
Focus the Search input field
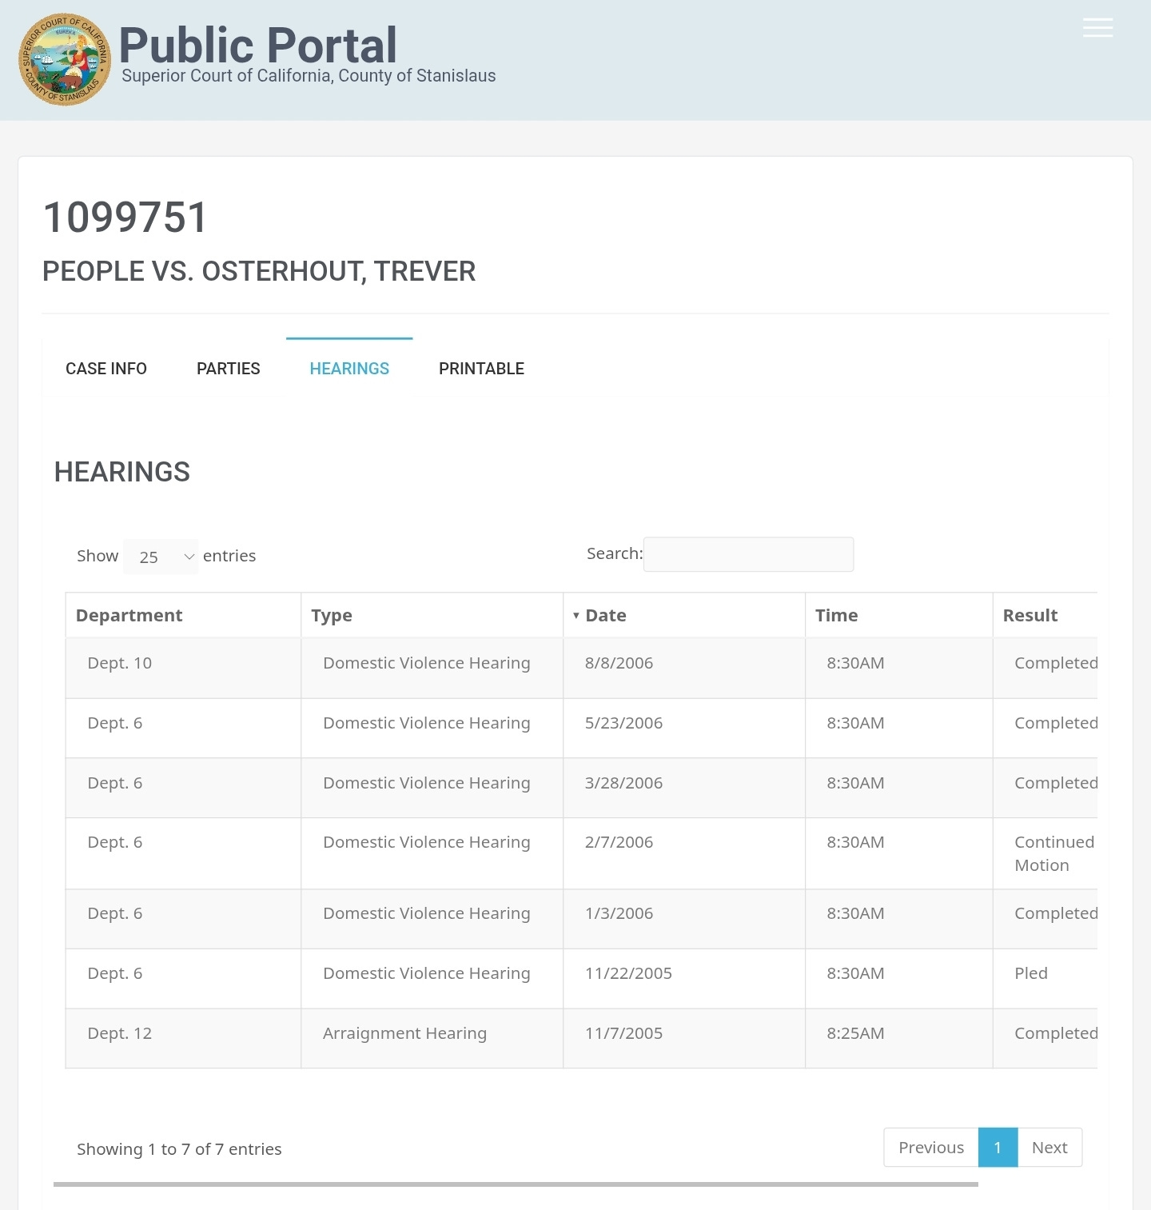coord(748,554)
